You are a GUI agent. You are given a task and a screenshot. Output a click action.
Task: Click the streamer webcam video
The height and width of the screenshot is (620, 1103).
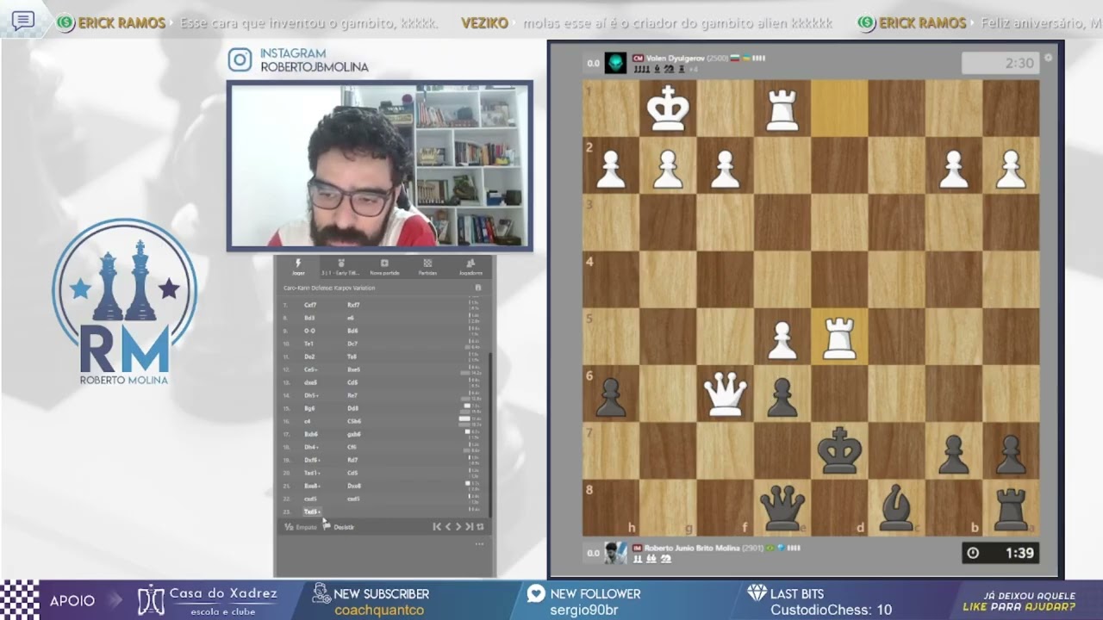pos(379,166)
